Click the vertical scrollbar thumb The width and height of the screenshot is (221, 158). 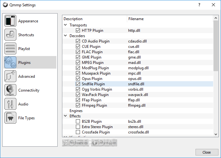pos(216,46)
